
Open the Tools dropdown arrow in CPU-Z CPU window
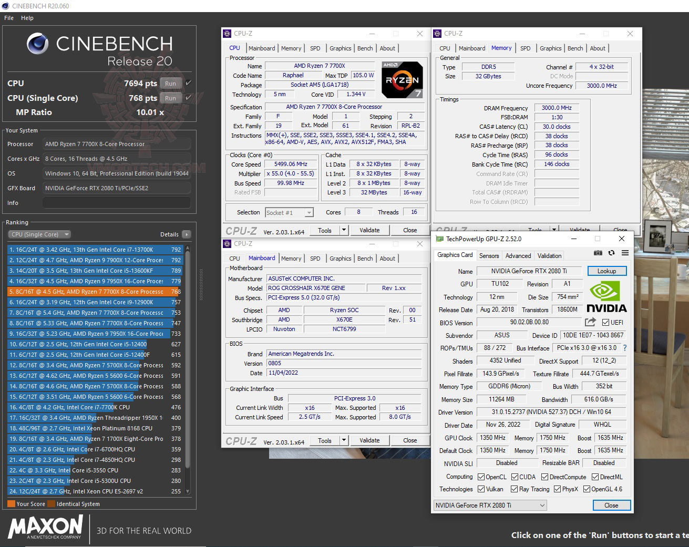pos(344,230)
